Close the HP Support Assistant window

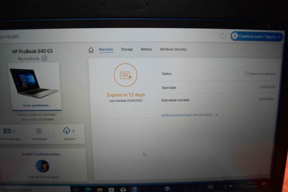click(x=280, y=27)
